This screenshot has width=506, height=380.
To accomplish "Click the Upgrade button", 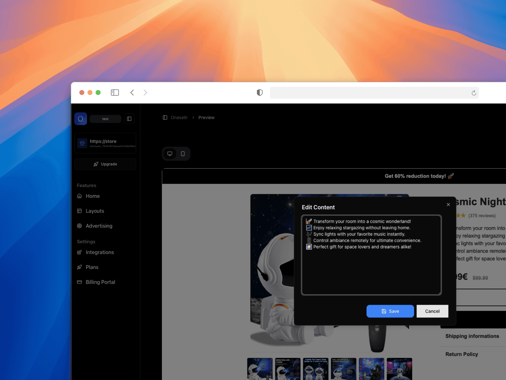I will tap(105, 164).
